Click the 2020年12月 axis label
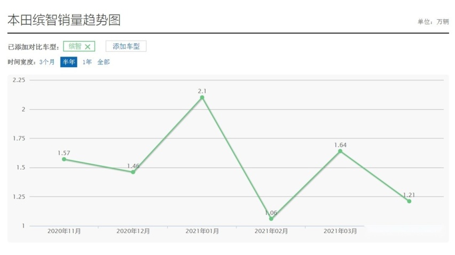 [133, 231]
